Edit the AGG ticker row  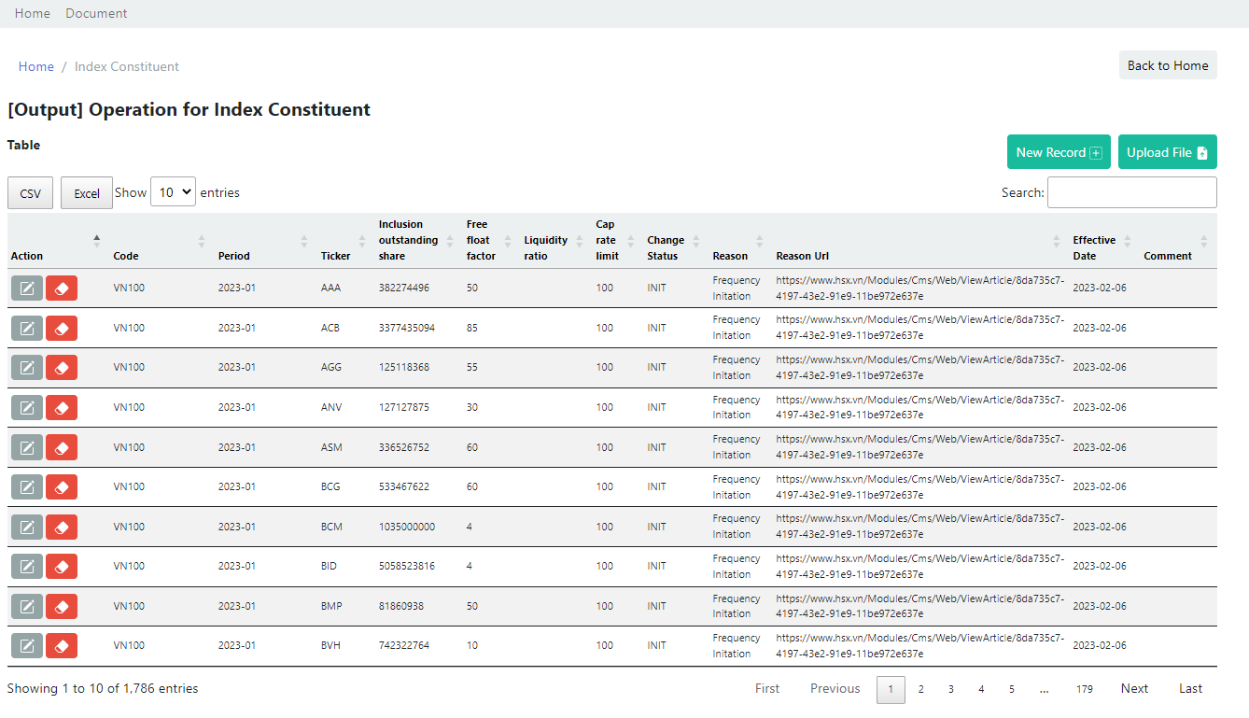[27, 368]
